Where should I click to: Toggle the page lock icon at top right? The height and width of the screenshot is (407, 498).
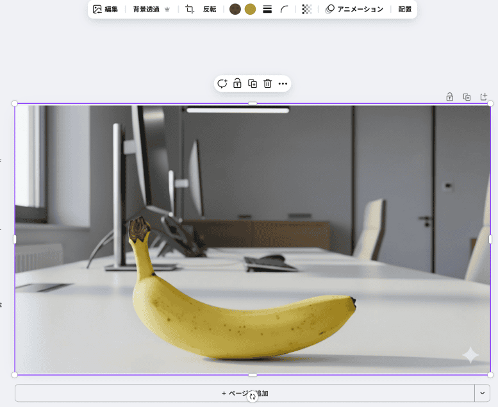click(x=449, y=97)
